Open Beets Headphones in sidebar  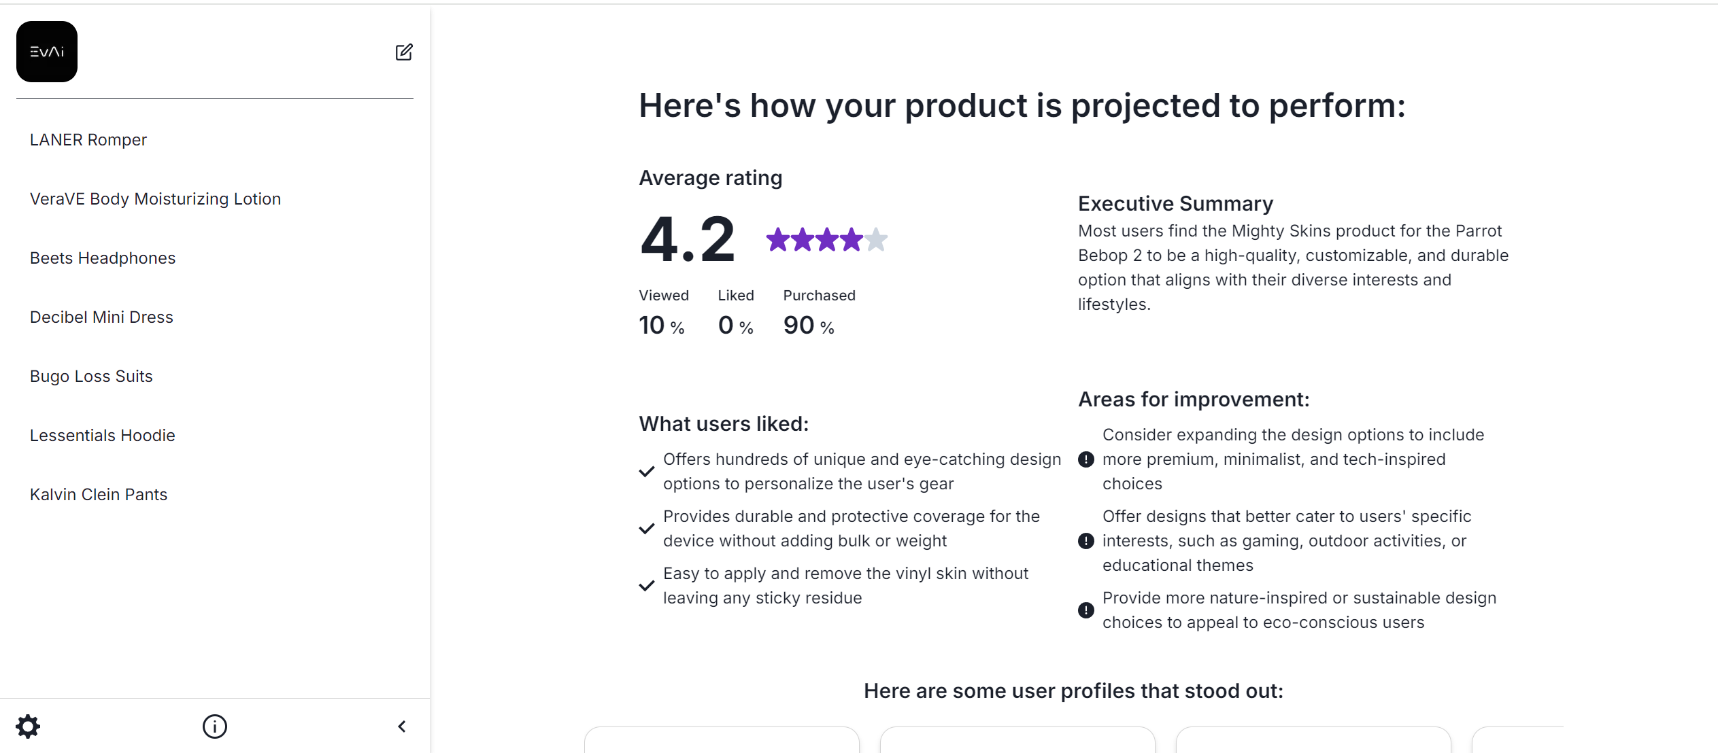103,258
